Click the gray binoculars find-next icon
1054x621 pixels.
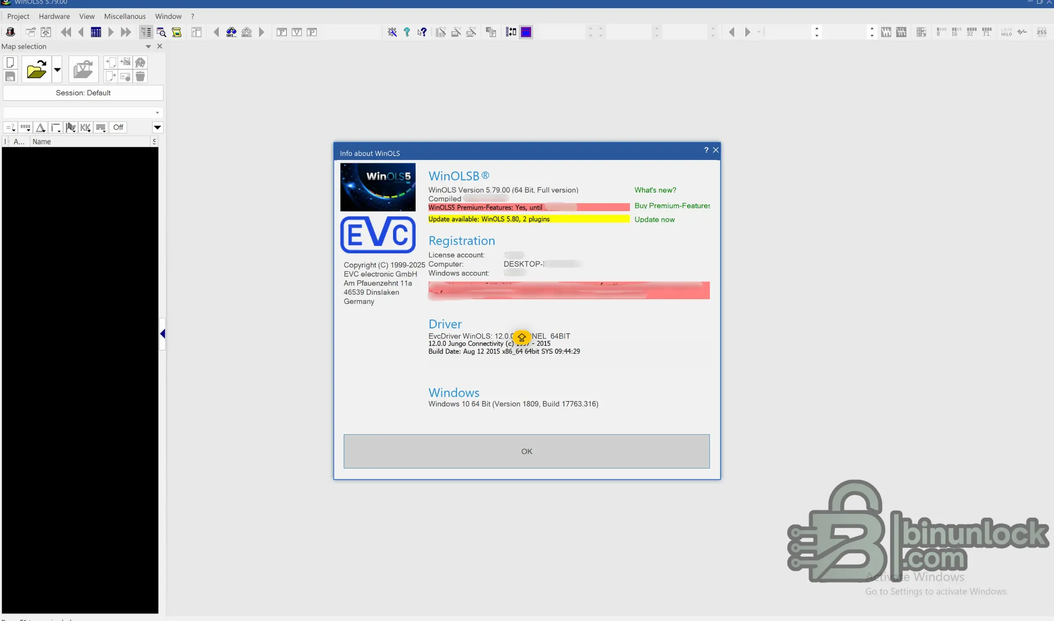coord(247,32)
